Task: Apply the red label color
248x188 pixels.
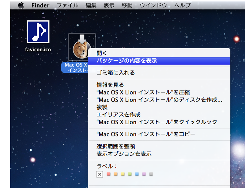Action: coord(109,174)
